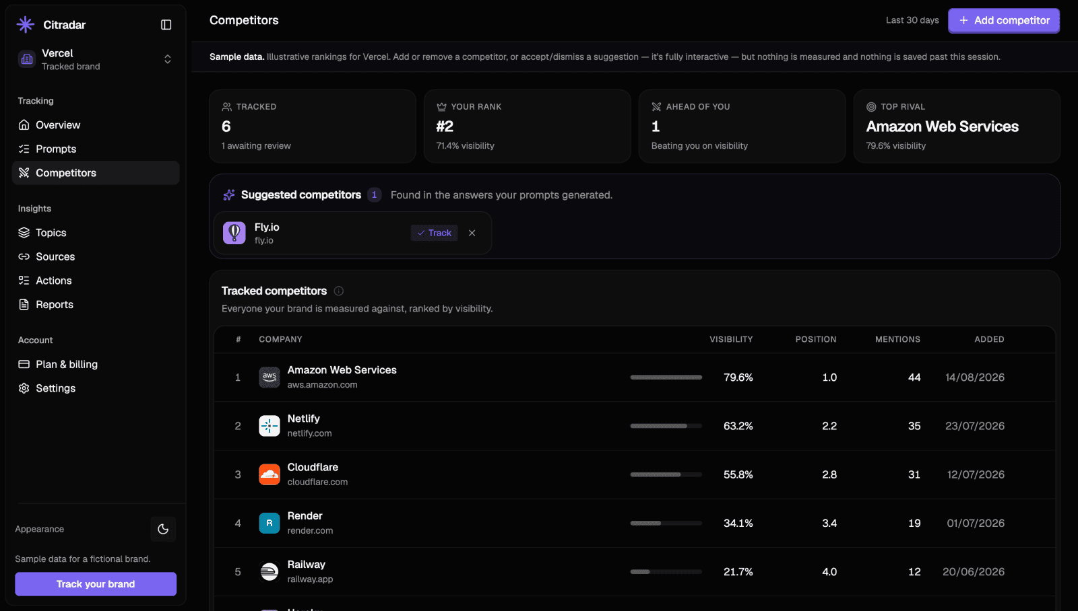Click the Added column header
Image resolution: width=1078 pixels, height=611 pixels.
coord(989,340)
